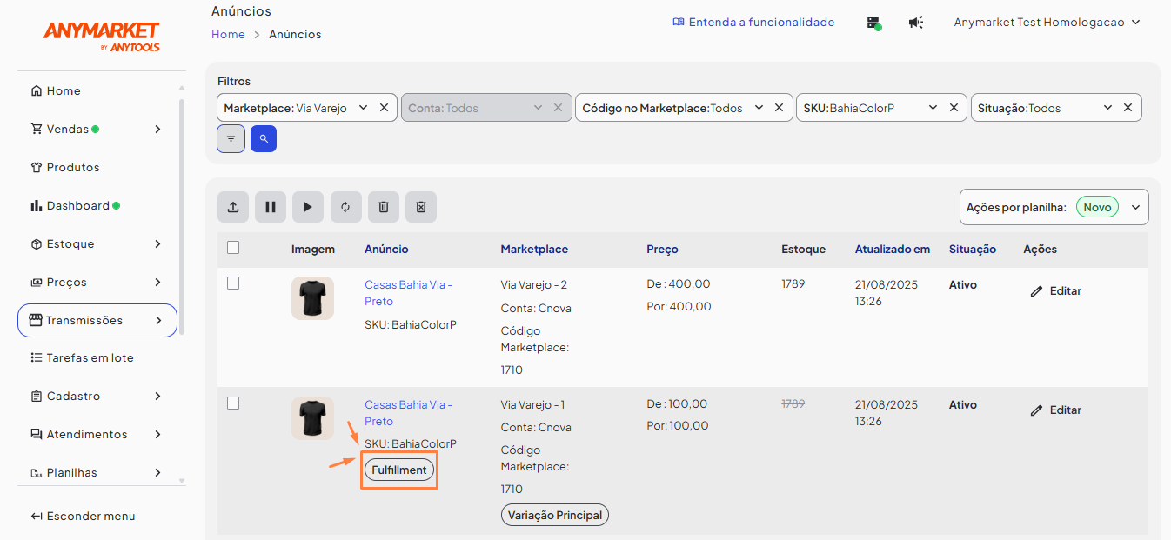Click the pause listings toolbar icon
The image size is (1171, 540).
pos(271,207)
